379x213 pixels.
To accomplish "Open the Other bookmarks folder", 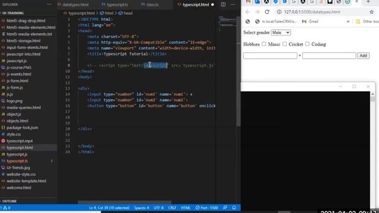I will pos(367,21).
